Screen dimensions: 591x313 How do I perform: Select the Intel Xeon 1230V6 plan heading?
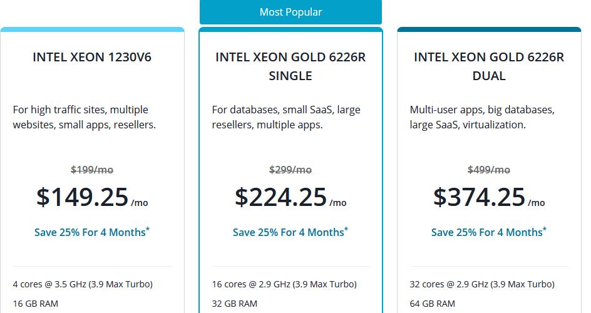click(92, 57)
